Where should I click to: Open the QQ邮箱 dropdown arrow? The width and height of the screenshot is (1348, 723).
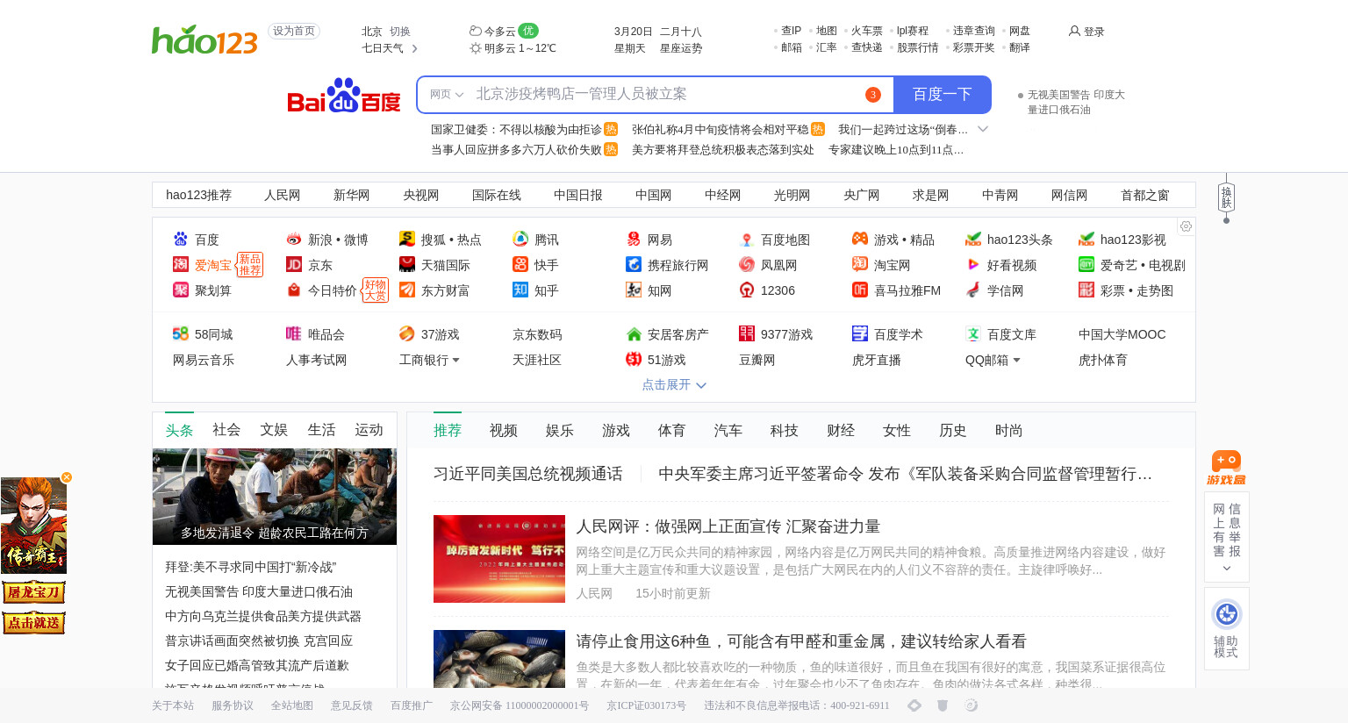point(1016,360)
